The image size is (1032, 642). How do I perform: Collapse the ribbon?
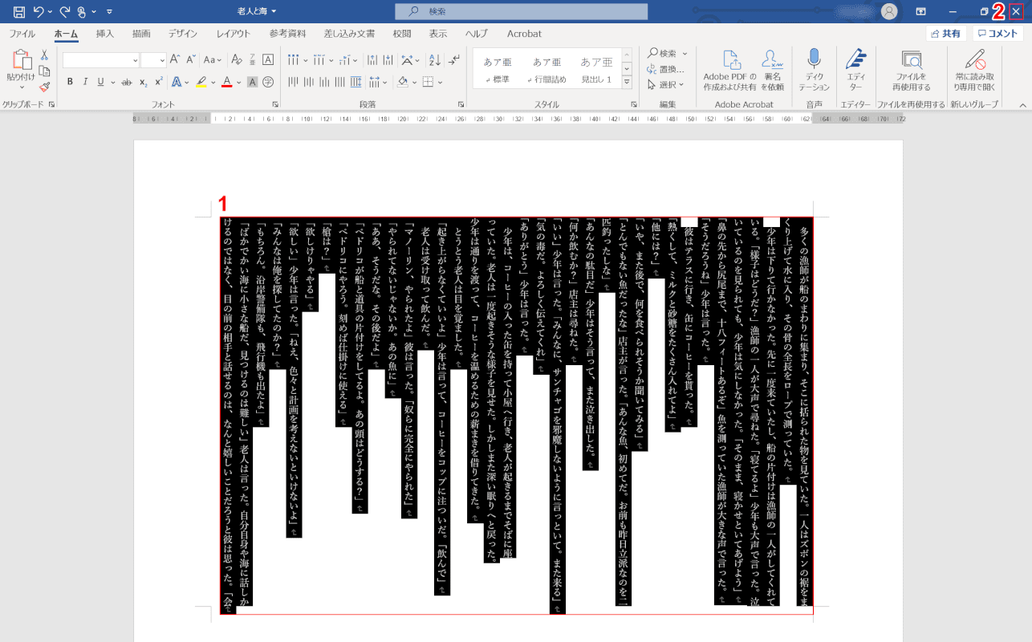tap(1022, 104)
